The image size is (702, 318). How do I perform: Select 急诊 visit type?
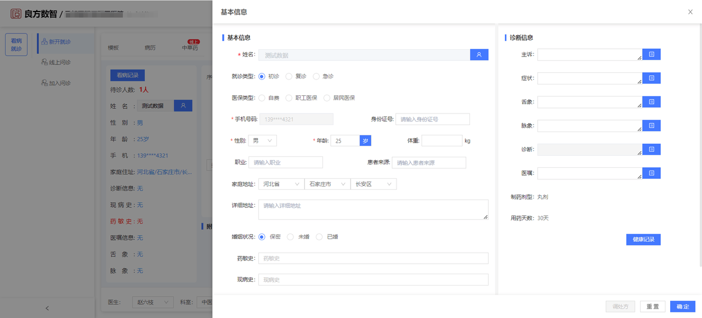click(316, 76)
